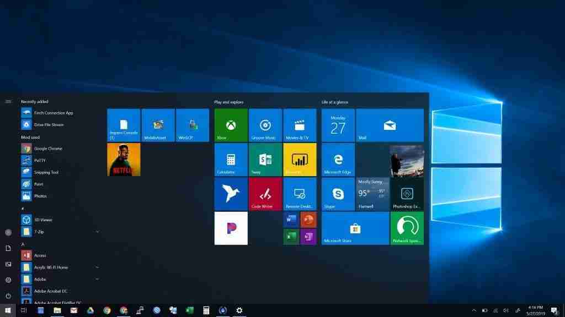Open Gmail icon on the taskbar
This screenshot has height=317, width=565.
tap(73, 310)
